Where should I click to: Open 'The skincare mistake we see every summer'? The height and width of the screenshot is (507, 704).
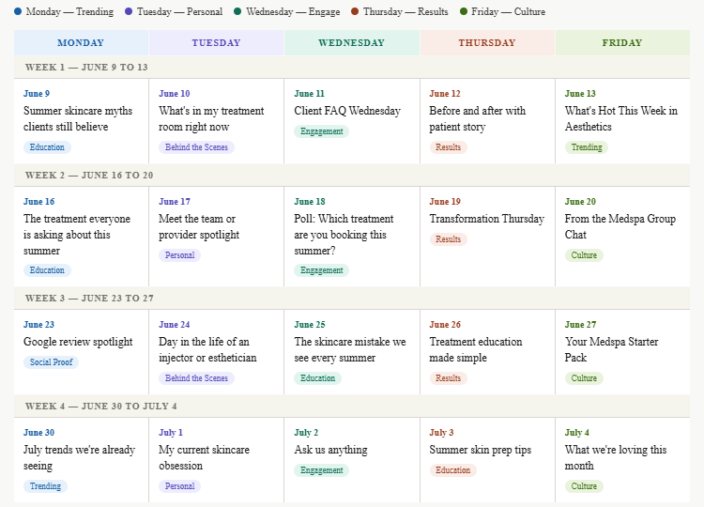(350, 350)
